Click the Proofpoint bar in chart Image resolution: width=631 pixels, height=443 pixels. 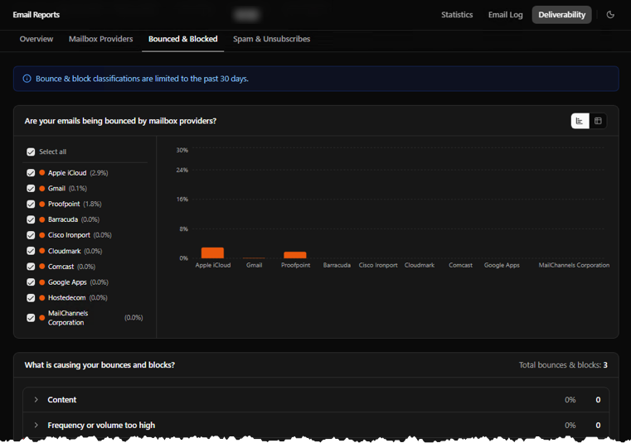tap(295, 255)
